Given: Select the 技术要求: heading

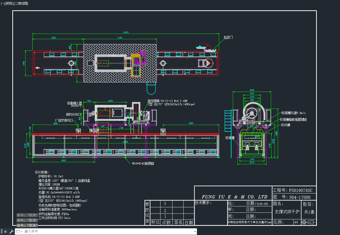Looking at the screenshot, I should point(203,203).
